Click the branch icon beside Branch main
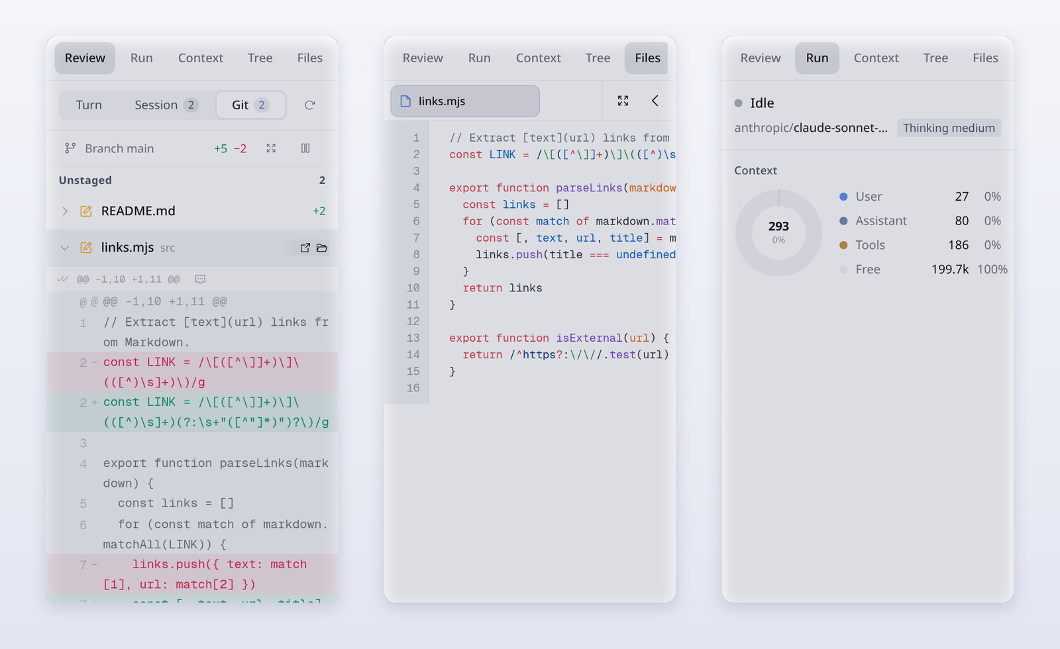This screenshot has width=1060, height=649. point(70,148)
